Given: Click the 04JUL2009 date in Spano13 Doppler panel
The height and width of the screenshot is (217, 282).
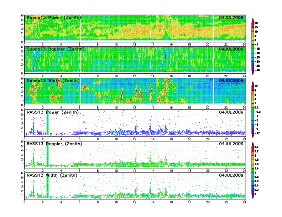Looking at the screenshot, I should point(231,49).
